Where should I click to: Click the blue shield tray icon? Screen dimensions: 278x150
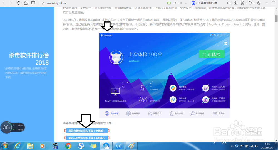pyautogui.click(x=237, y=146)
